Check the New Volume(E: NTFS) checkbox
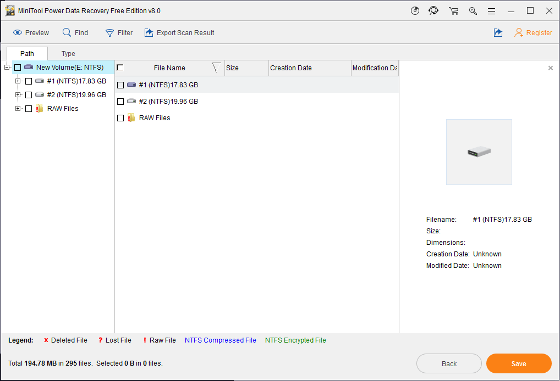The image size is (560, 381). pos(18,68)
